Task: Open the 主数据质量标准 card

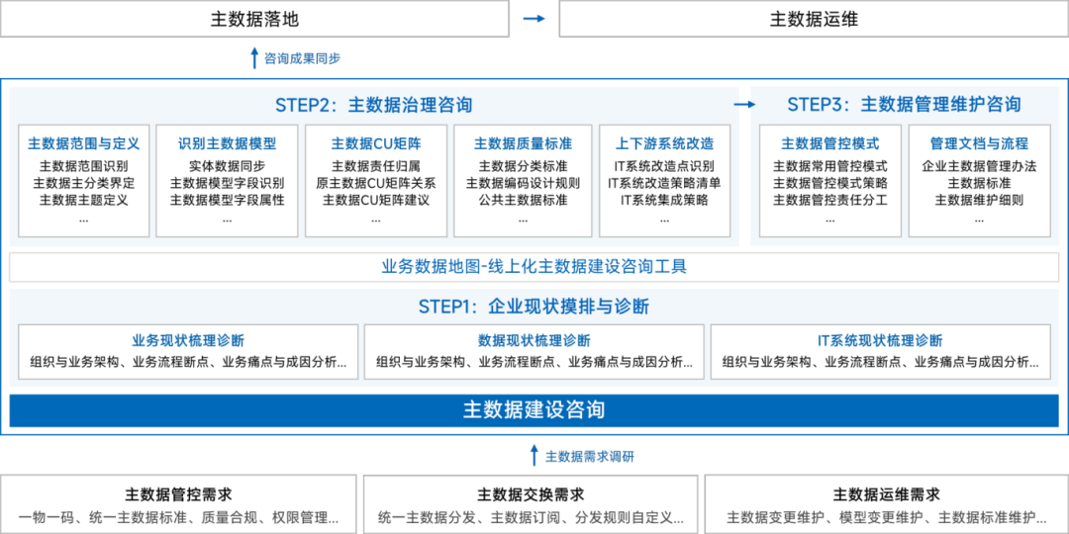Action: 523,180
